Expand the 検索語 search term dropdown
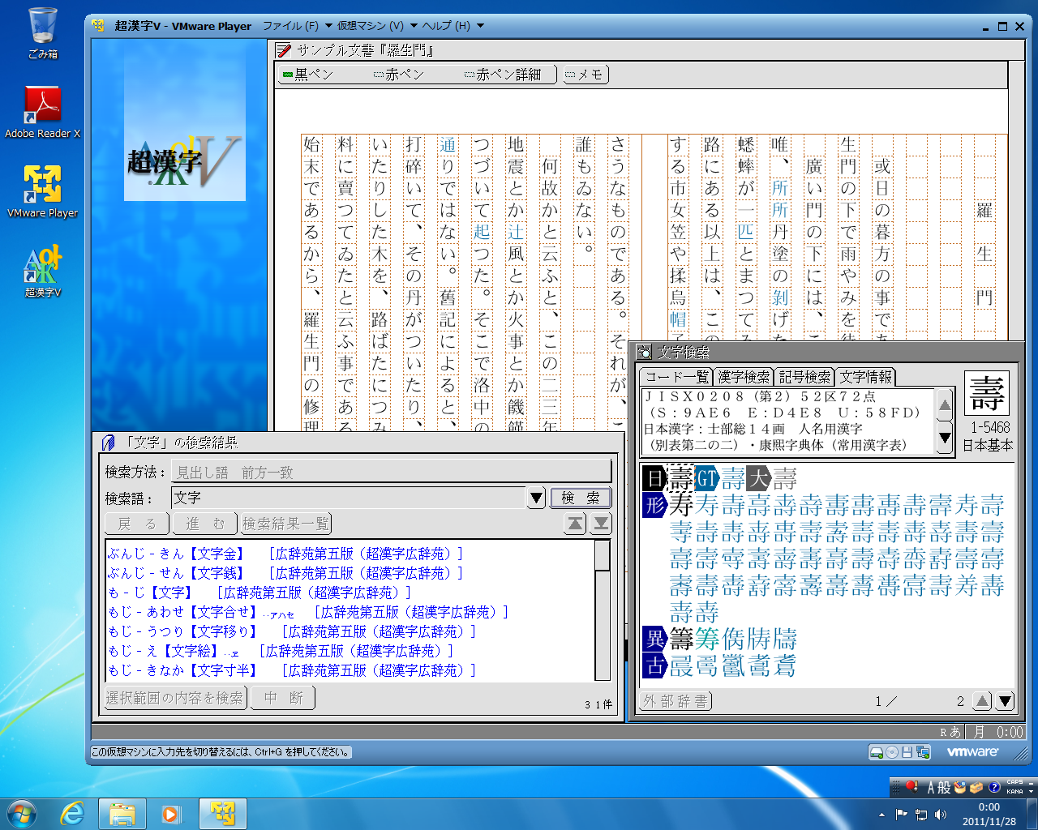The height and width of the screenshot is (830, 1038). tap(536, 498)
